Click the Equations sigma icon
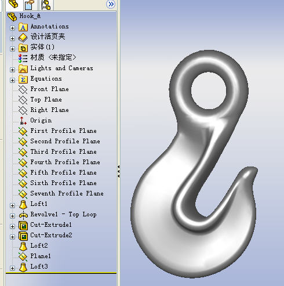 tap(23, 79)
